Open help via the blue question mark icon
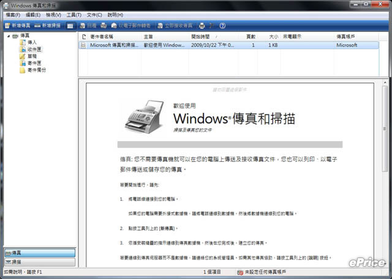The width and height of the screenshot is (392, 279). 222,26
